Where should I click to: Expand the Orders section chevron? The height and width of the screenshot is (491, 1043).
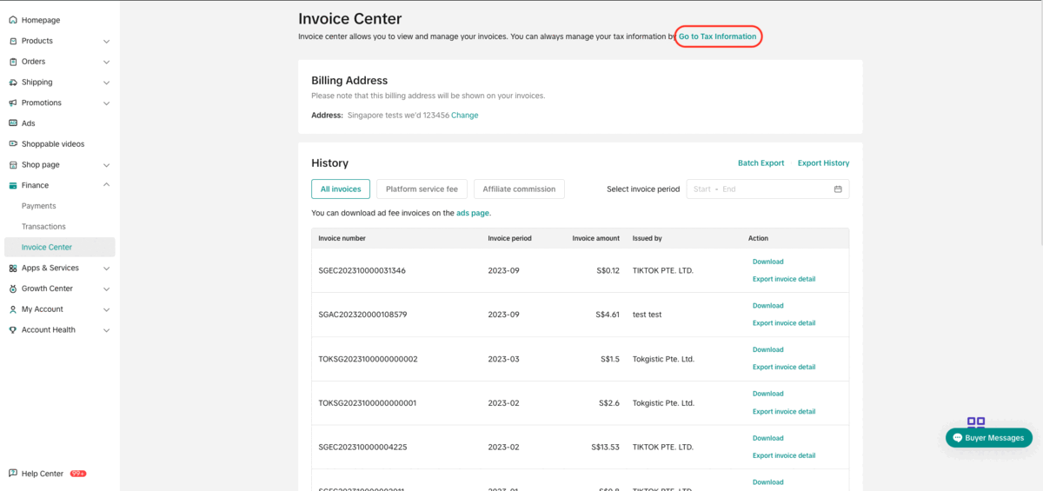coord(106,62)
